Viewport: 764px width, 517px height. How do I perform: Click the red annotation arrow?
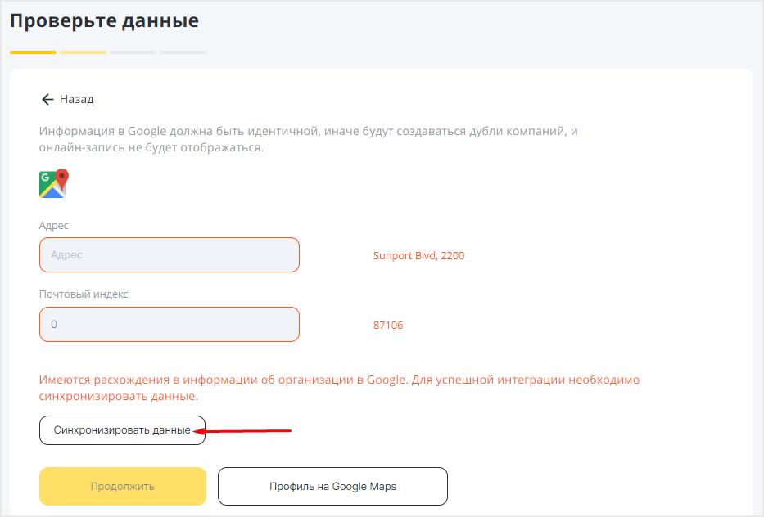point(242,431)
